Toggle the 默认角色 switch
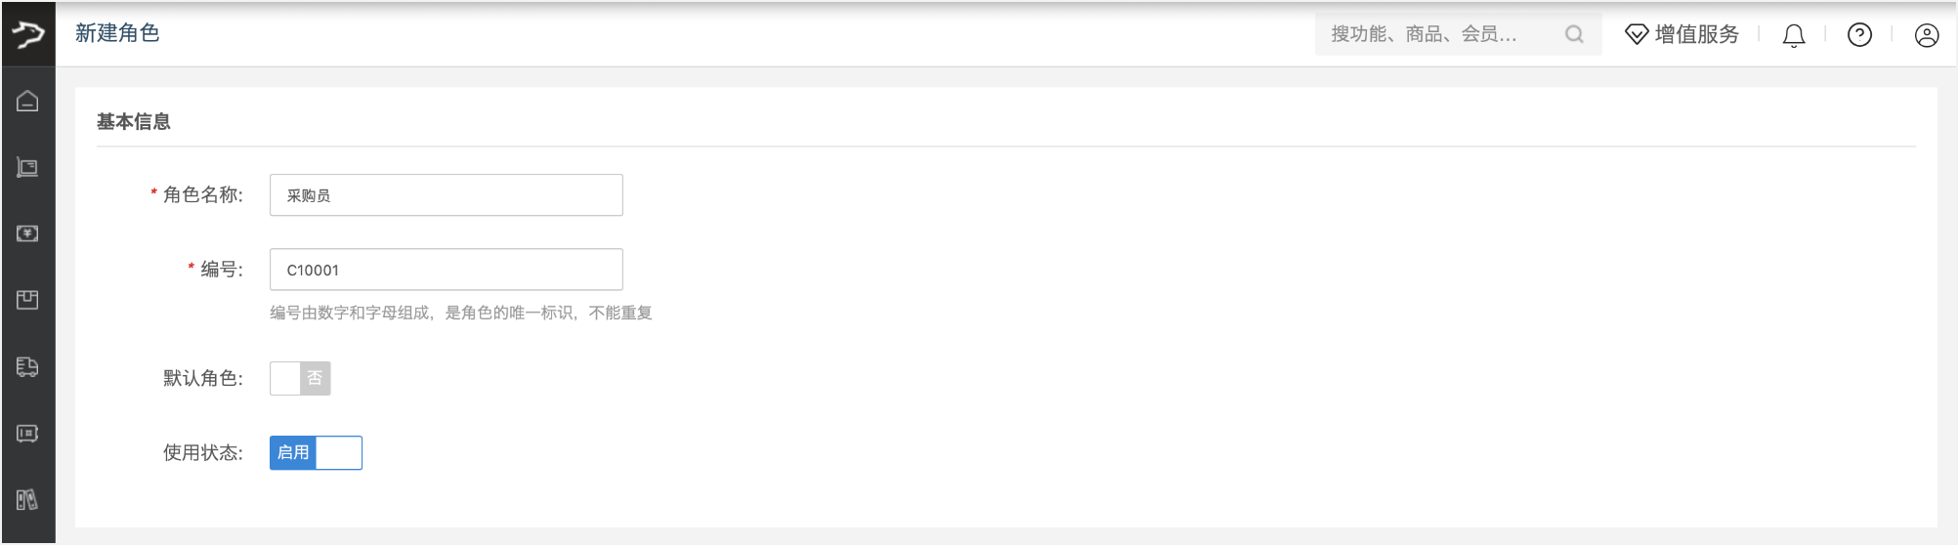 coord(300,378)
